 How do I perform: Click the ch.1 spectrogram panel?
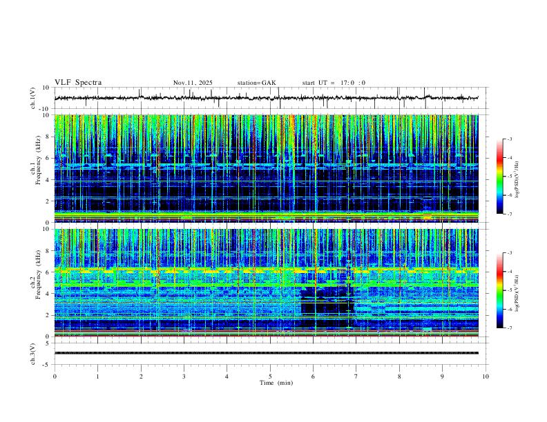[267, 168]
